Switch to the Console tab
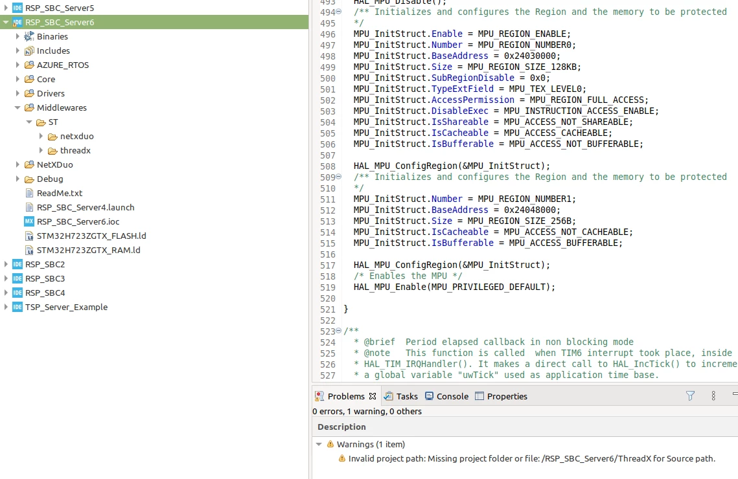 (446, 396)
